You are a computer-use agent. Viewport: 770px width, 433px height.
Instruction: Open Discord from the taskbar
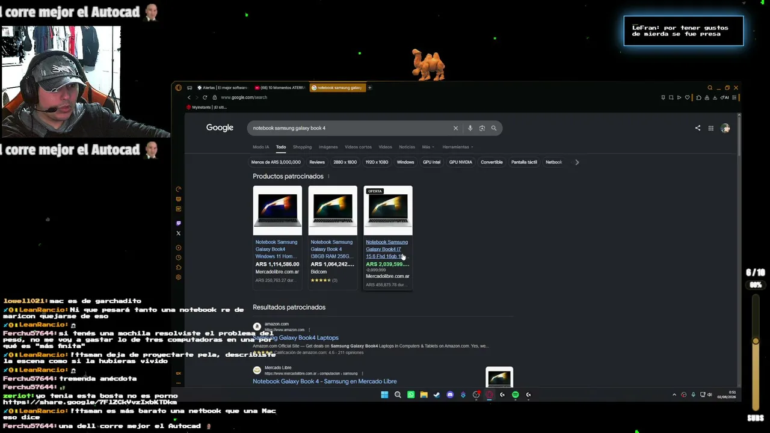pyautogui.click(x=450, y=395)
